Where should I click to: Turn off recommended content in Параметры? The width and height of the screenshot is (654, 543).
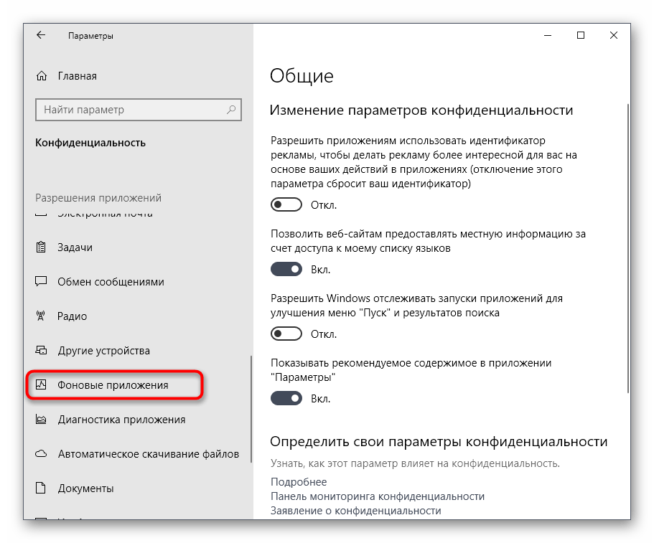(x=286, y=398)
